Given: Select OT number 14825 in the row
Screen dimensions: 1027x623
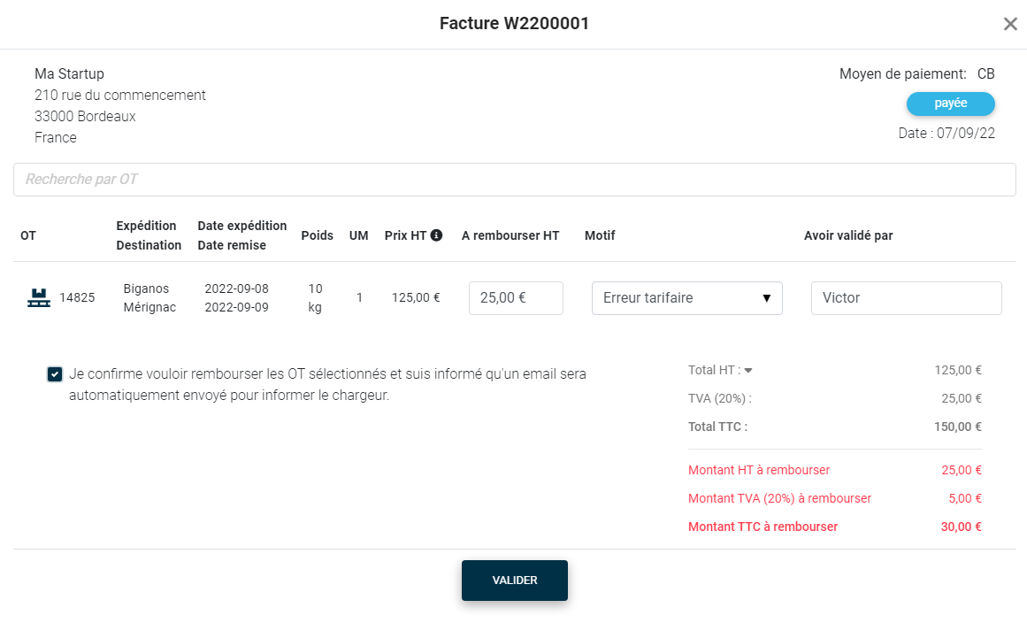Looking at the screenshot, I should pos(77,298).
